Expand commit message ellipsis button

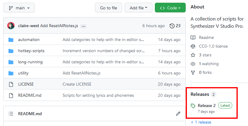click(83, 26)
